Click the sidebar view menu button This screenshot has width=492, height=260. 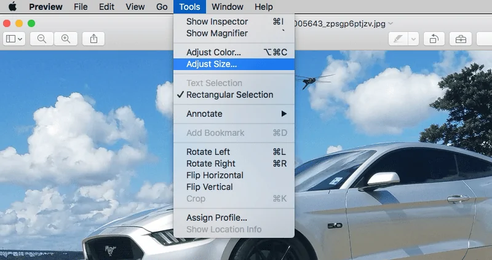[x=14, y=39]
